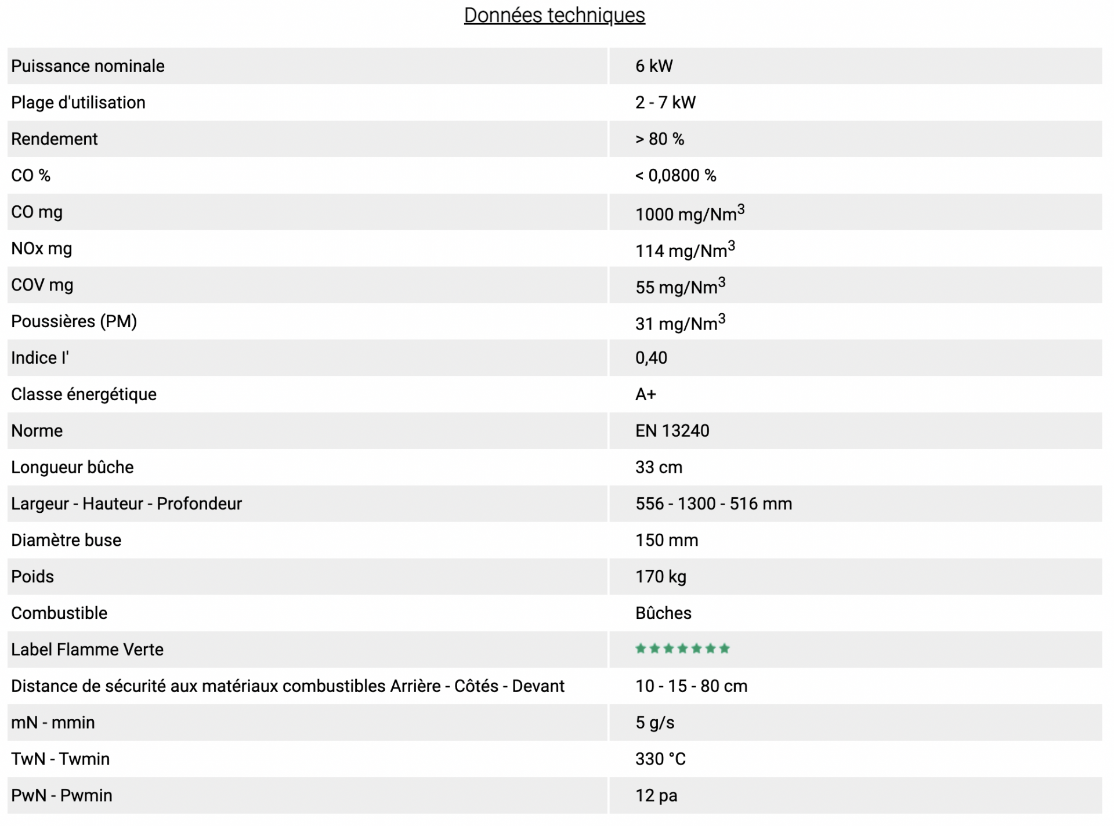Select the 'Norme' row label

click(37, 431)
